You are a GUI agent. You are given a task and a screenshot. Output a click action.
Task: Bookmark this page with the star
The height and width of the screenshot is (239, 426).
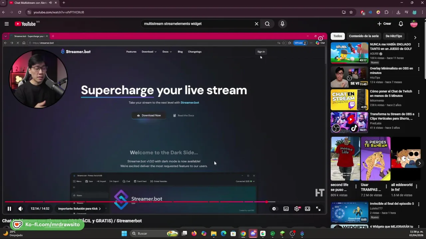(351, 12)
